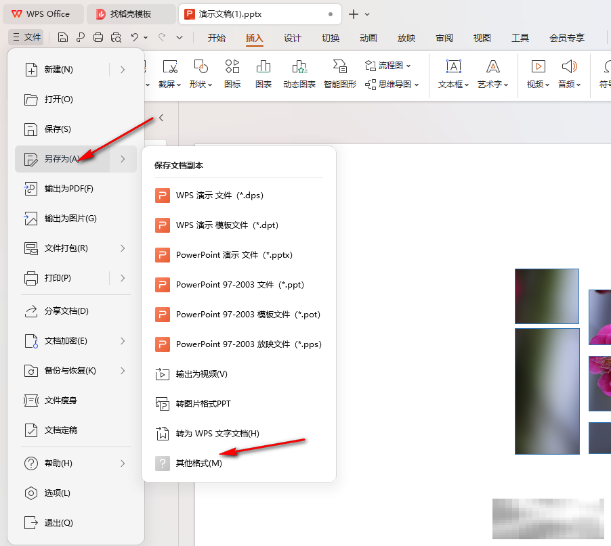Save as PowerPoint 97-2003 (*.ppt)

238,284
